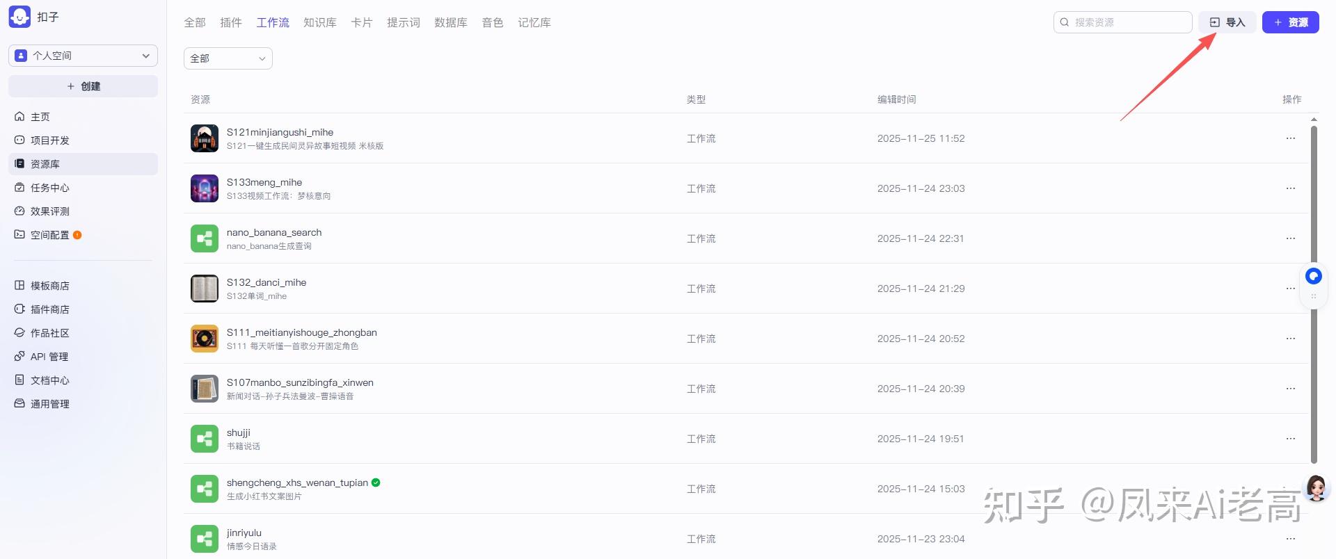Switch to the 插件 tab
Viewport: 1336px width, 559px height.
(x=231, y=23)
